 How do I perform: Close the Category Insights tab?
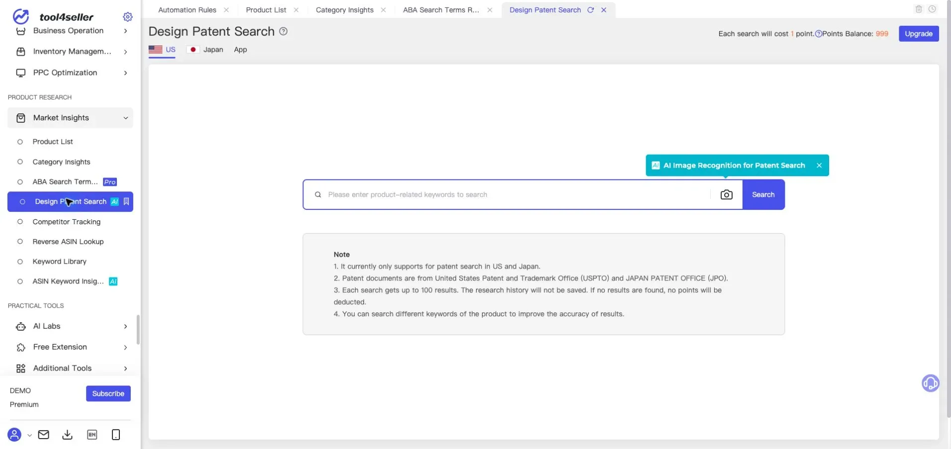click(383, 10)
